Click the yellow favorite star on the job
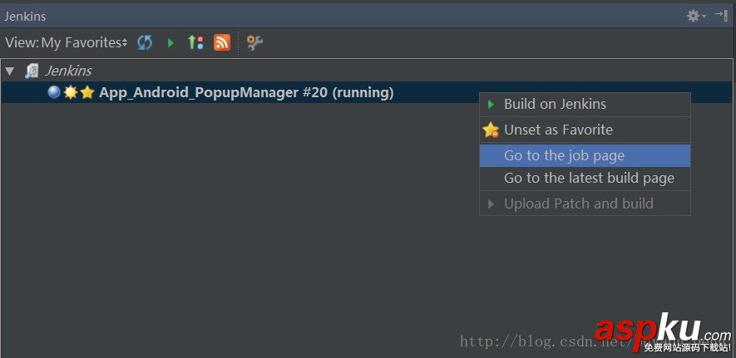The image size is (736, 358). [x=87, y=92]
